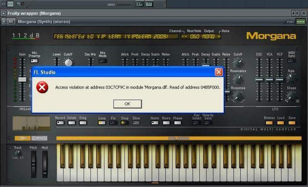Click the Response knob
Screen dimensions: 308x187
(238, 96)
